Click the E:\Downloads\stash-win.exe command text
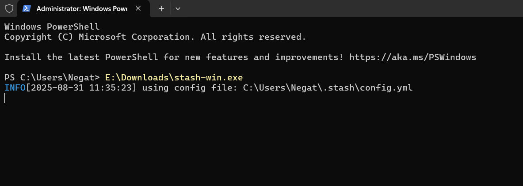This screenshot has height=186, width=523. point(174,78)
